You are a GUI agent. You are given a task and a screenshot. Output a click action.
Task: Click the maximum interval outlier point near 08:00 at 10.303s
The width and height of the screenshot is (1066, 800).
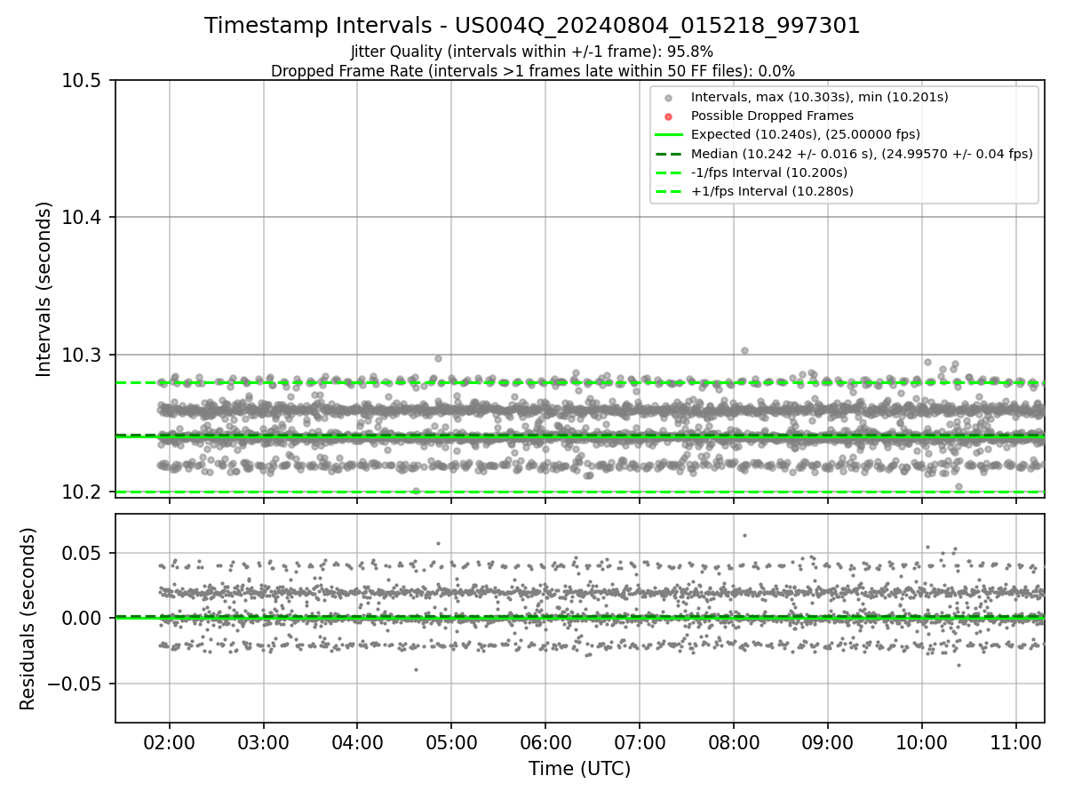(x=744, y=350)
